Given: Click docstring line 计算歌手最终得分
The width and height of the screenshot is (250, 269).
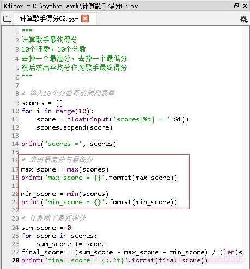Looking at the screenshot, I should 50,40.
